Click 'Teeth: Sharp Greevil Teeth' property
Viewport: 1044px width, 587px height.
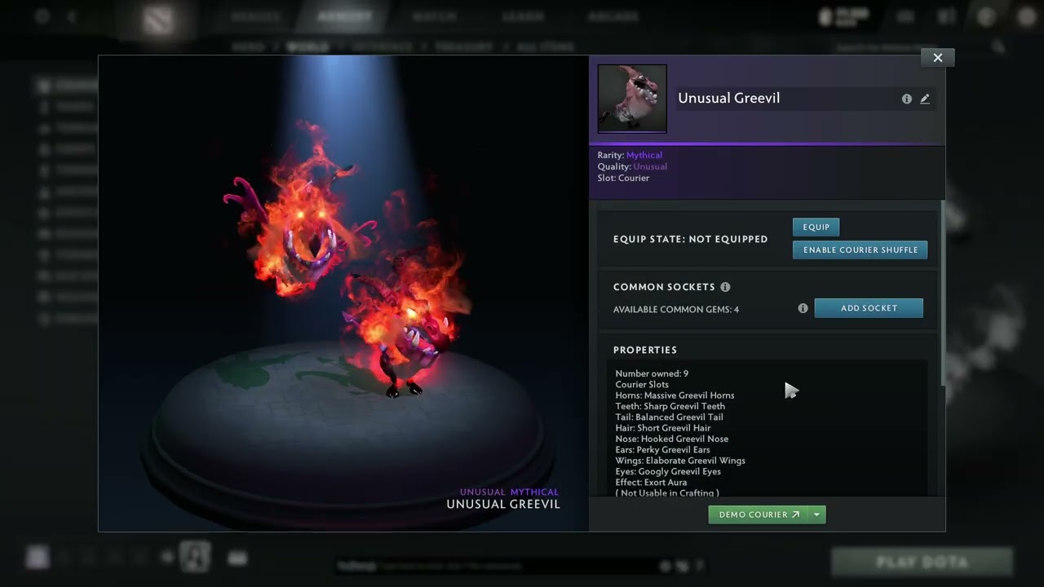(670, 406)
